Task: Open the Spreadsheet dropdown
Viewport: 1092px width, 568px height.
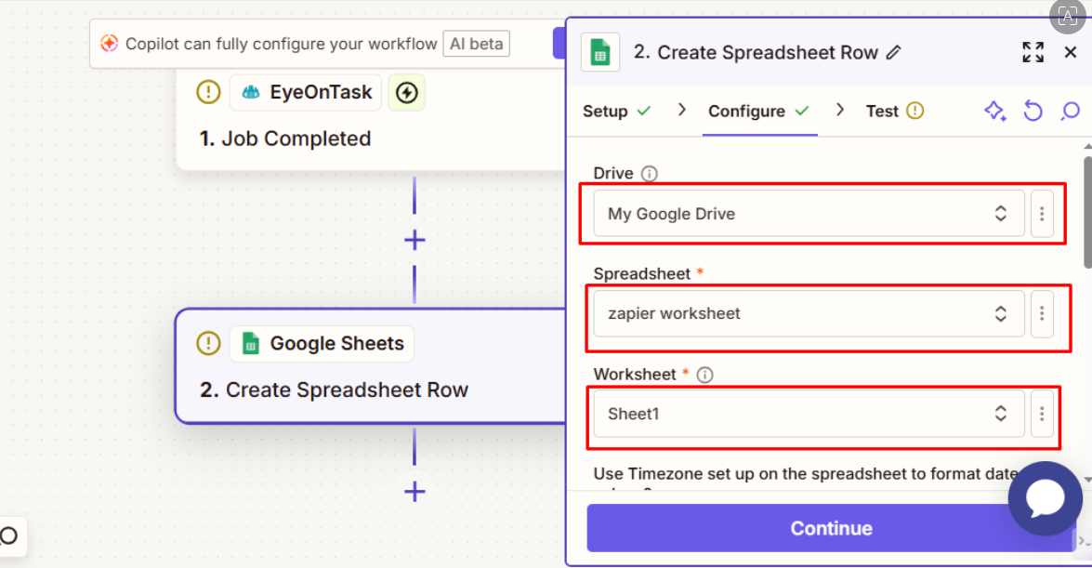Action: [x=809, y=314]
